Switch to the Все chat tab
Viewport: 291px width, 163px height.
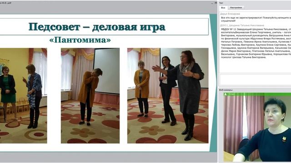click(x=223, y=8)
